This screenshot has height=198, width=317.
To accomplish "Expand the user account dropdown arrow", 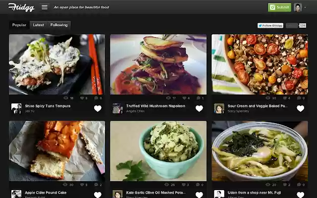I will (305, 7).
